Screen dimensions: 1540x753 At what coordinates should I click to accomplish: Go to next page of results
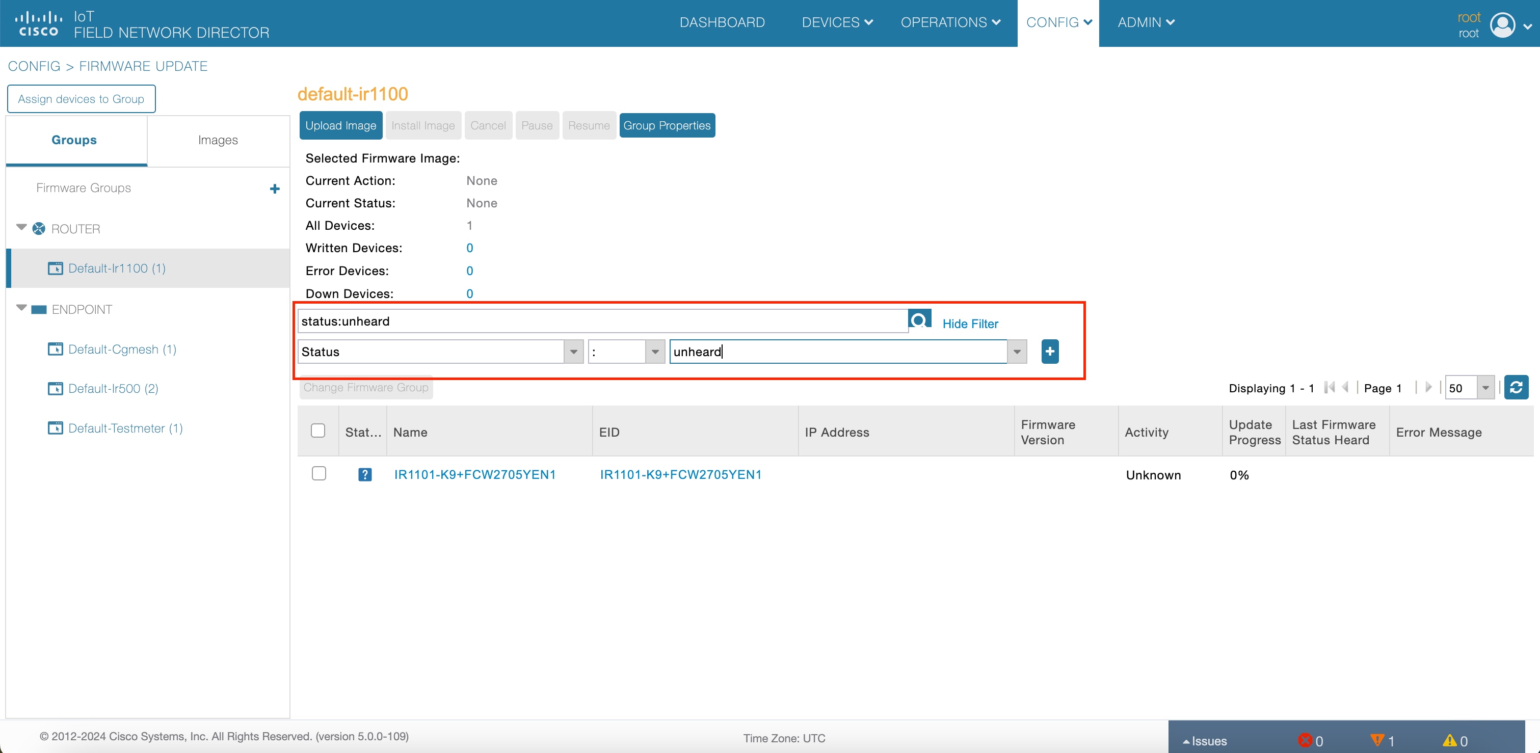1428,387
